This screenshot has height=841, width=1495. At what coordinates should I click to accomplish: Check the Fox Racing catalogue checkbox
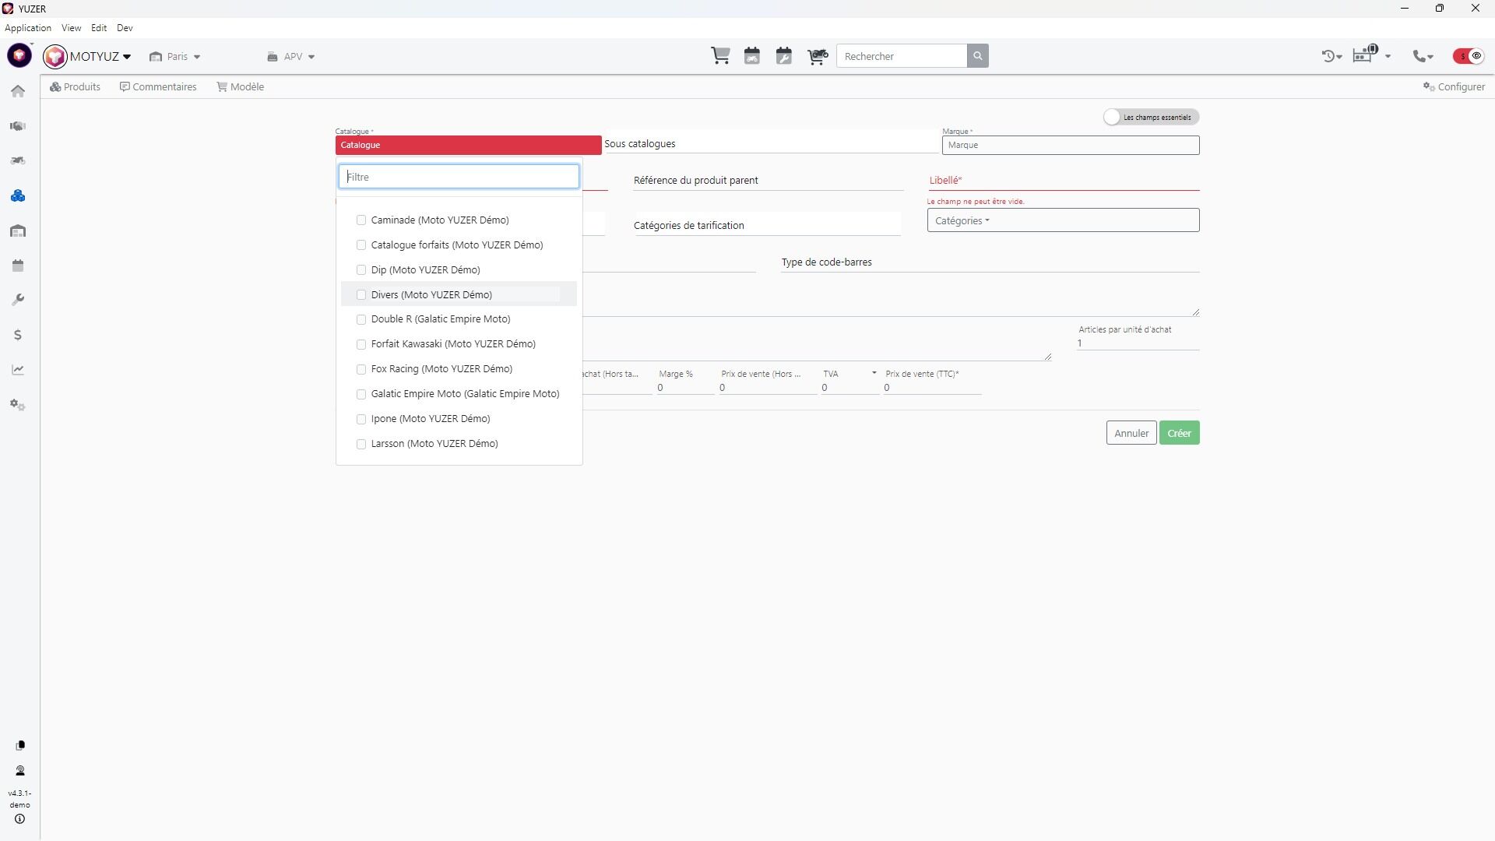tap(361, 369)
